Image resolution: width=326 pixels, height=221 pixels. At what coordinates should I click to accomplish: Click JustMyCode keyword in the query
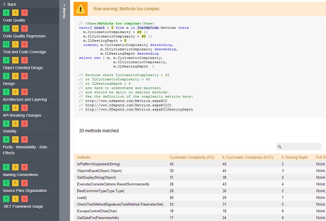(x=148, y=28)
